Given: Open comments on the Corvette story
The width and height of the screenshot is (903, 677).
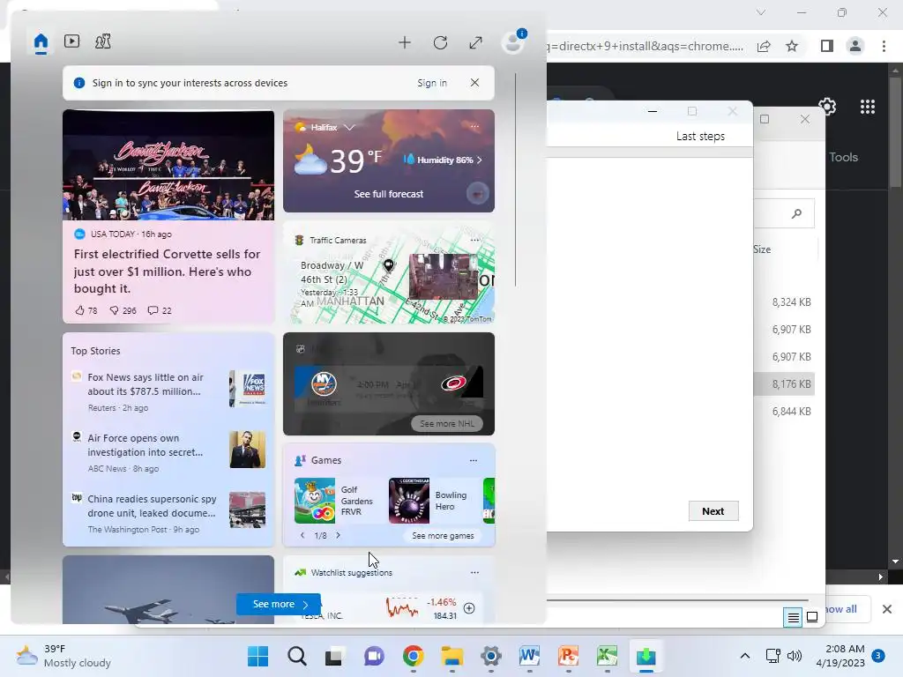Looking at the screenshot, I should [160, 310].
